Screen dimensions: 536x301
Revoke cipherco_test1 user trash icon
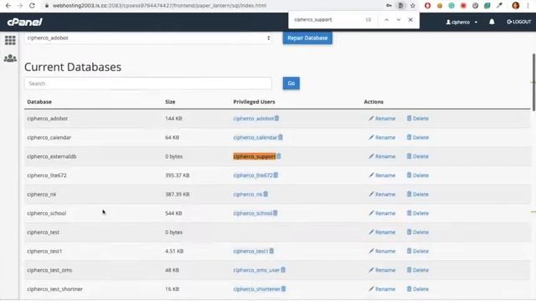(x=271, y=251)
